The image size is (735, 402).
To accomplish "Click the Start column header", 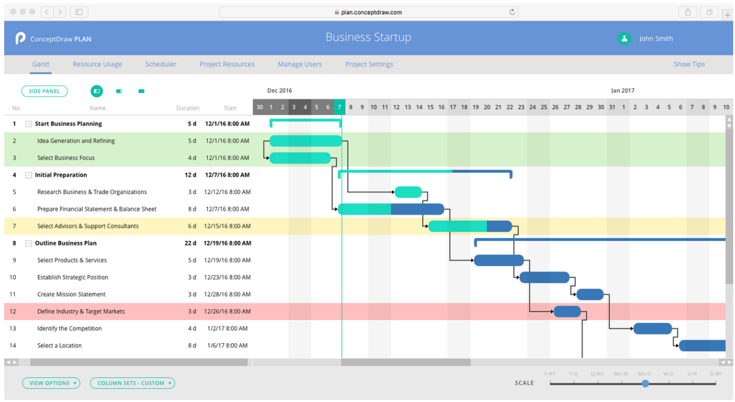I will [x=230, y=108].
